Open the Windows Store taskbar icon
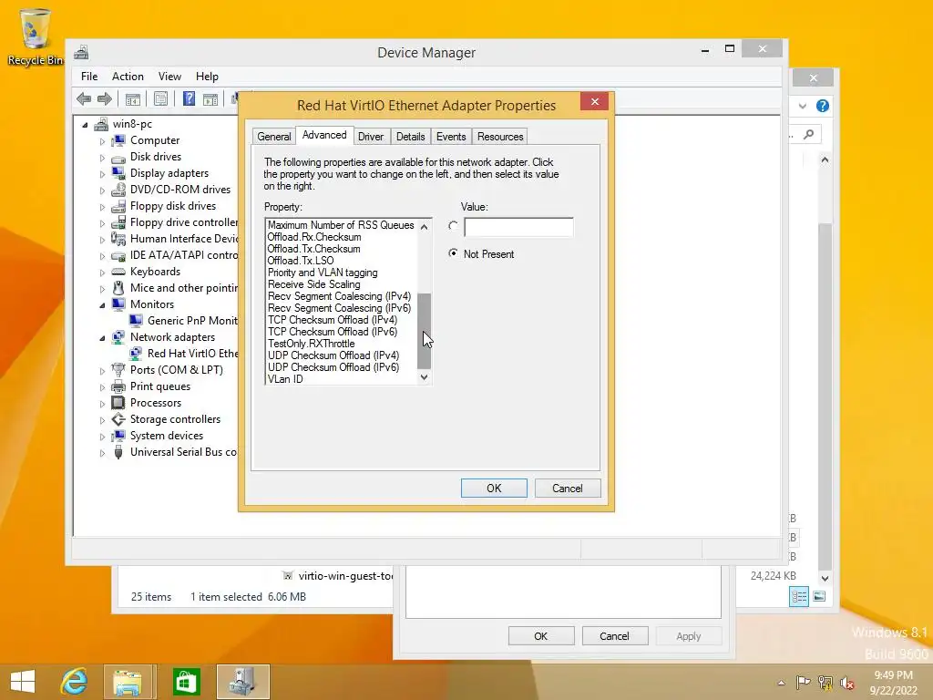 (x=186, y=682)
